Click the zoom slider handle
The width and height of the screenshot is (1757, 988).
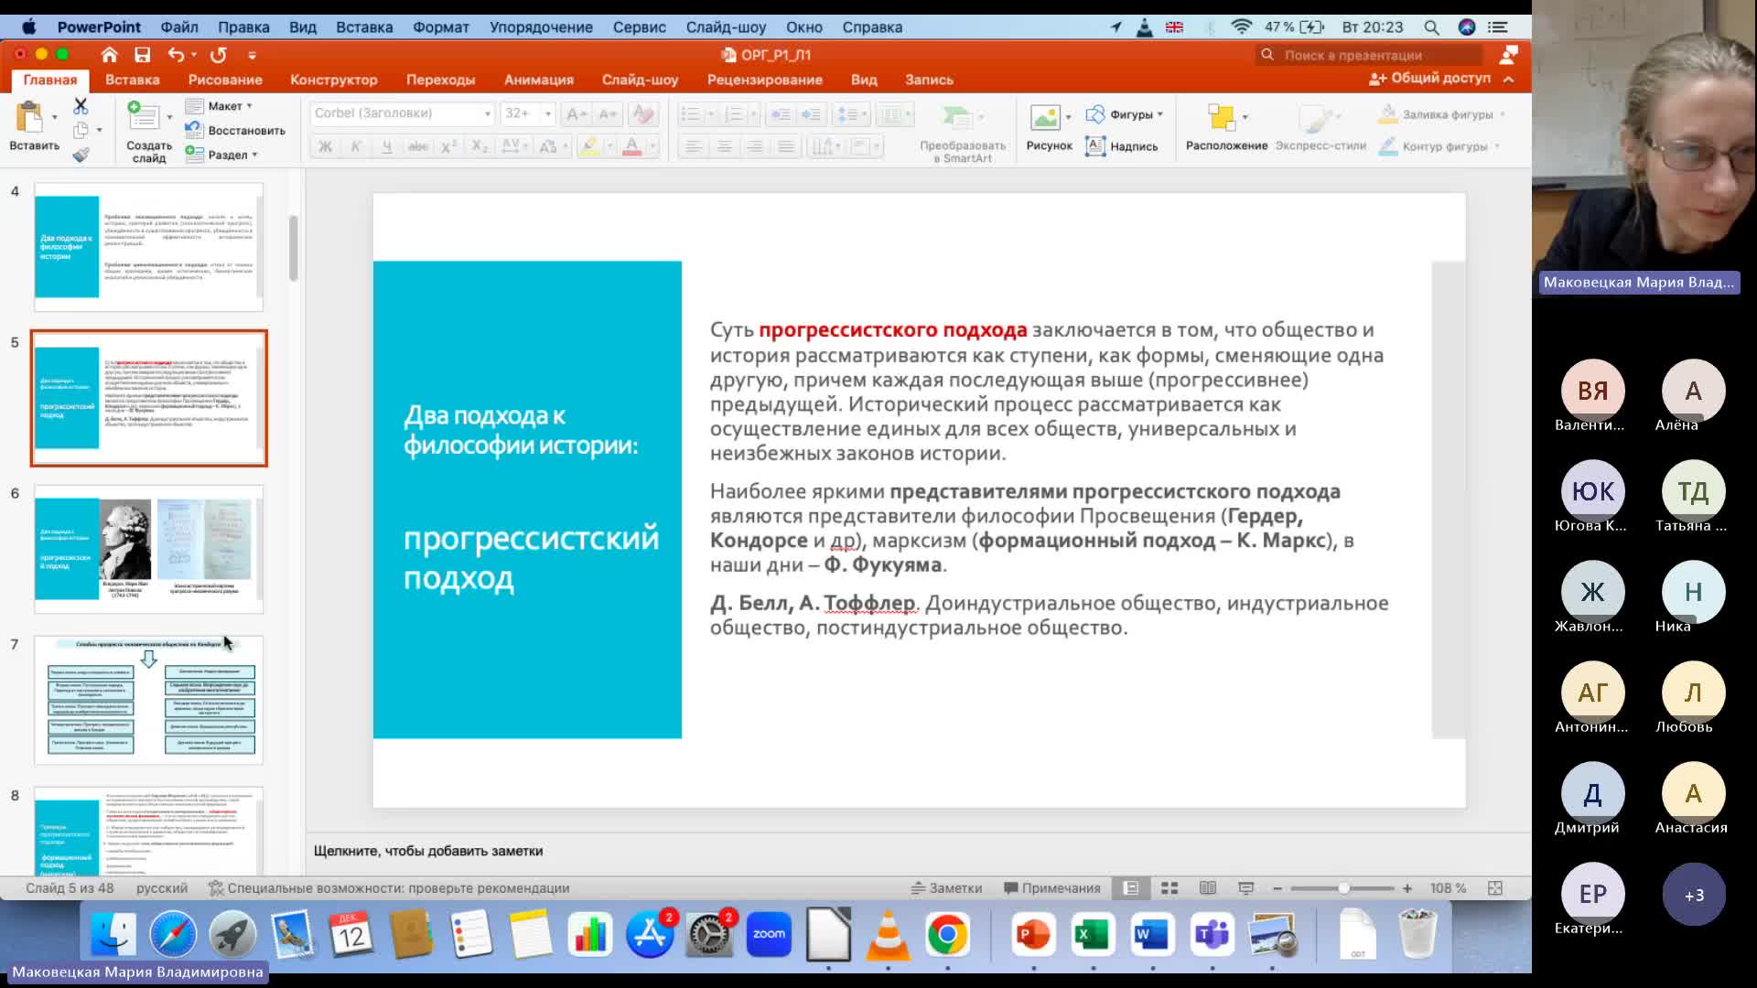click(x=1342, y=888)
